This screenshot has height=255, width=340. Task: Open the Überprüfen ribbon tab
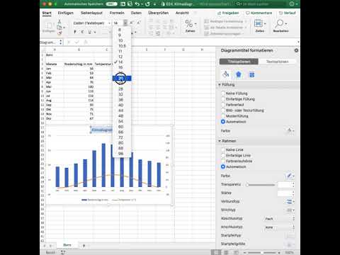(159, 13)
